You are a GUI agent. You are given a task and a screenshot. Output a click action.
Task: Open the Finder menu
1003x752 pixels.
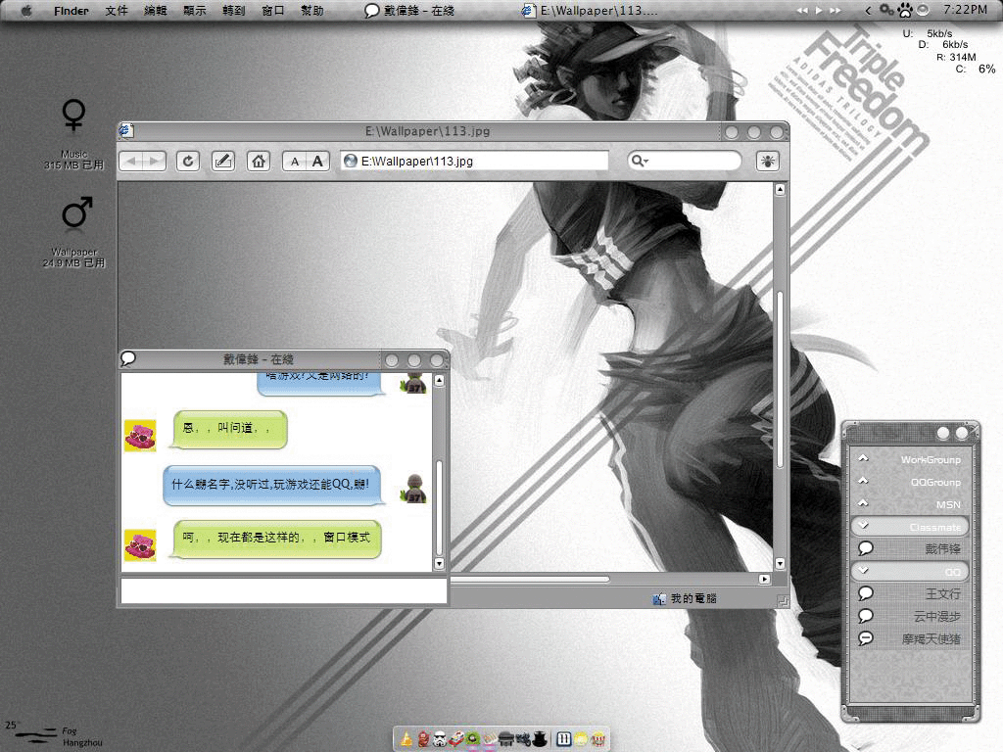(71, 11)
